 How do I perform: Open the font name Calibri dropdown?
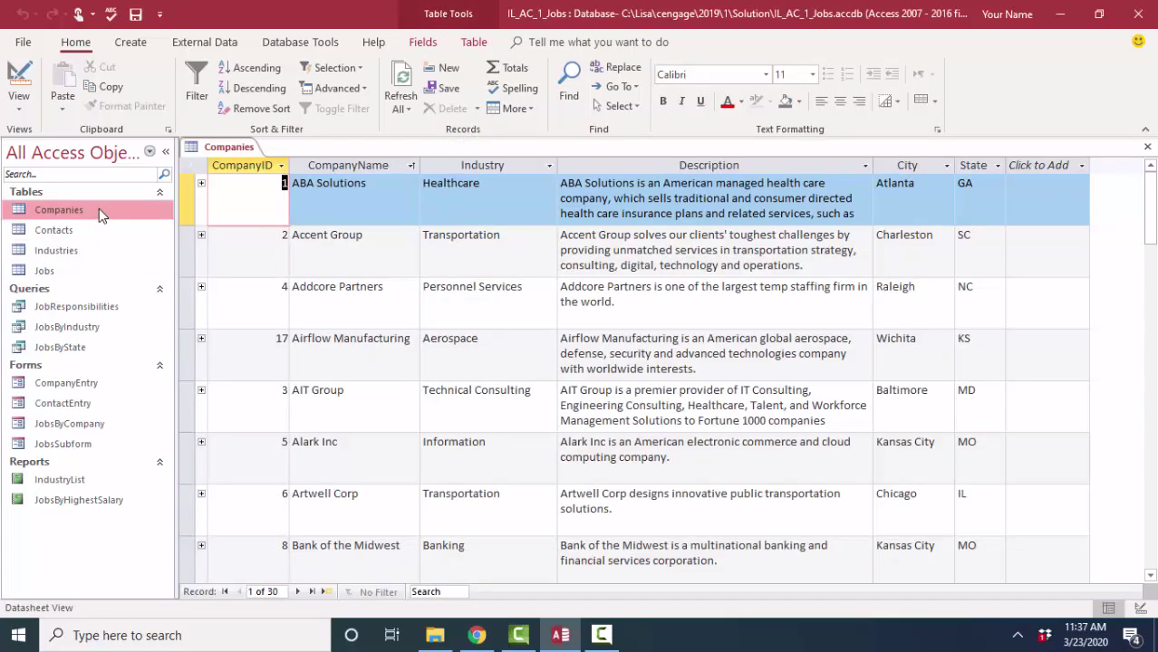pos(766,74)
